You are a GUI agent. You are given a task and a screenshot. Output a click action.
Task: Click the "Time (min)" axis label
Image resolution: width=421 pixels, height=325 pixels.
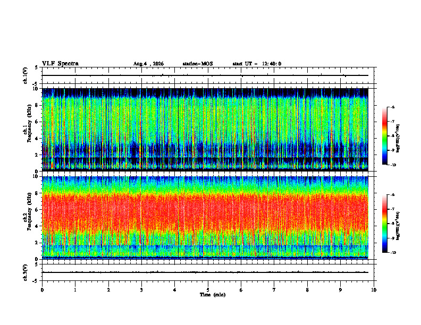[x=213, y=295]
